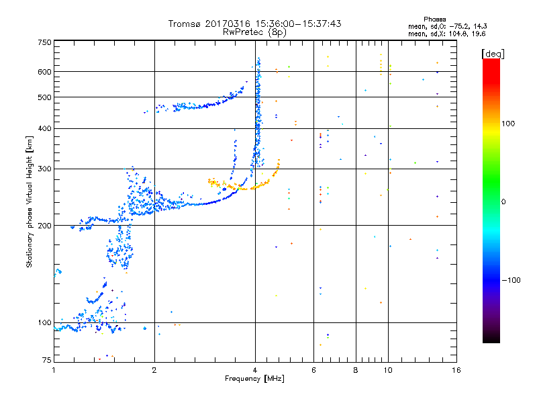
Task: Click the y-axis label "500"
Action: pos(44,97)
